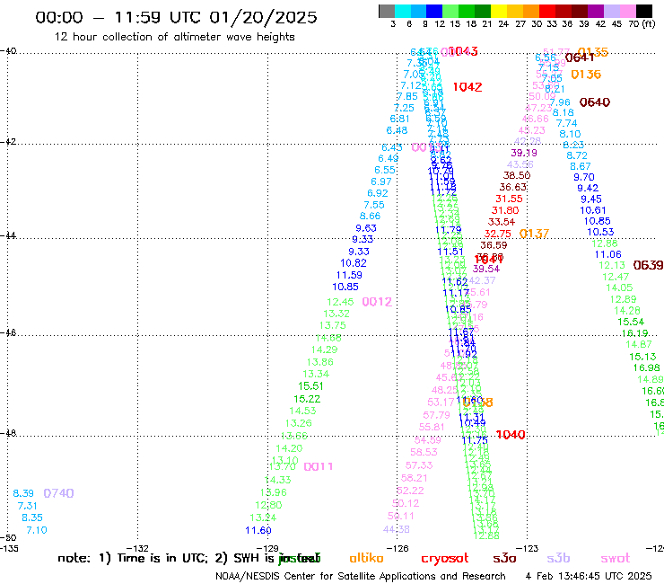
Task: Pick the bright red legend swatch
Action: pos(547,12)
